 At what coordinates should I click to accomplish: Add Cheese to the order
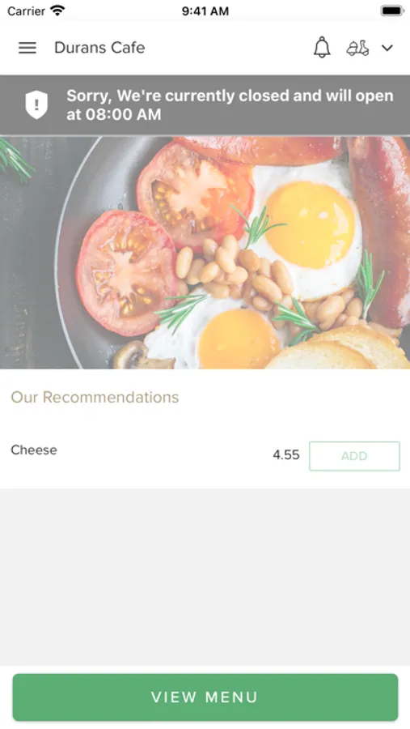click(x=354, y=456)
